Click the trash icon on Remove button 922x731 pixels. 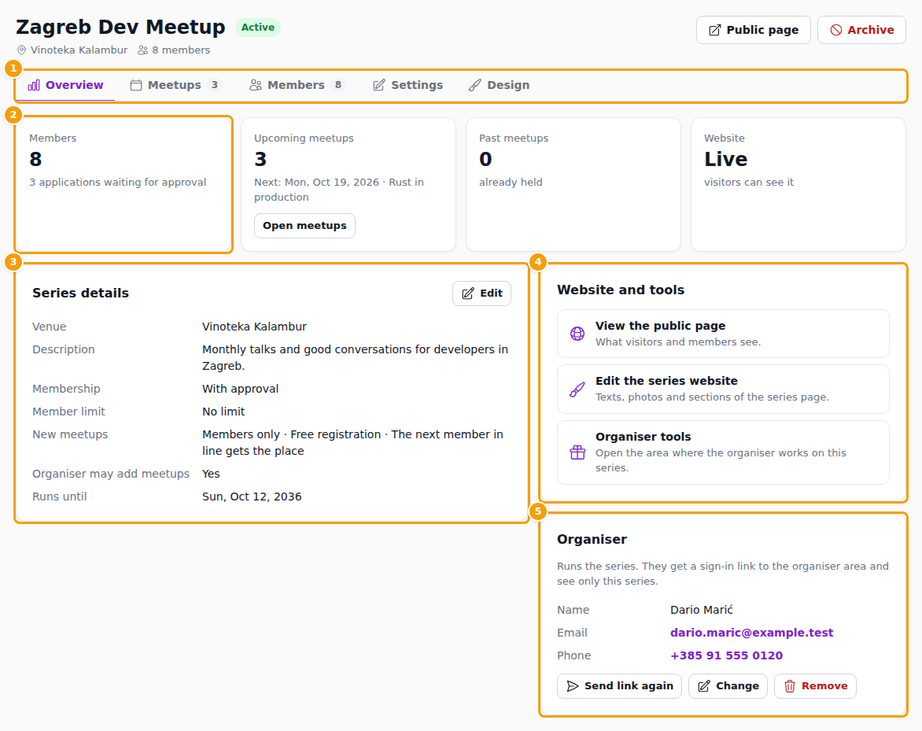pyautogui.click(x=790, y=686)
